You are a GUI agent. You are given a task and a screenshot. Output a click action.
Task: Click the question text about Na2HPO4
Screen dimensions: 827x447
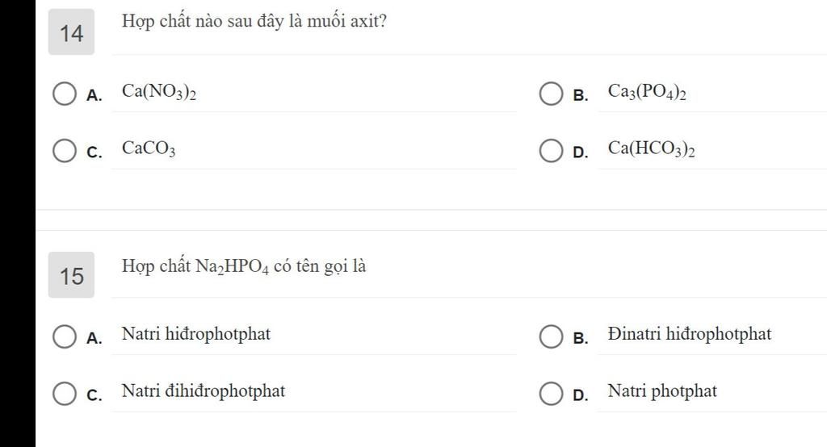[244, 266]
